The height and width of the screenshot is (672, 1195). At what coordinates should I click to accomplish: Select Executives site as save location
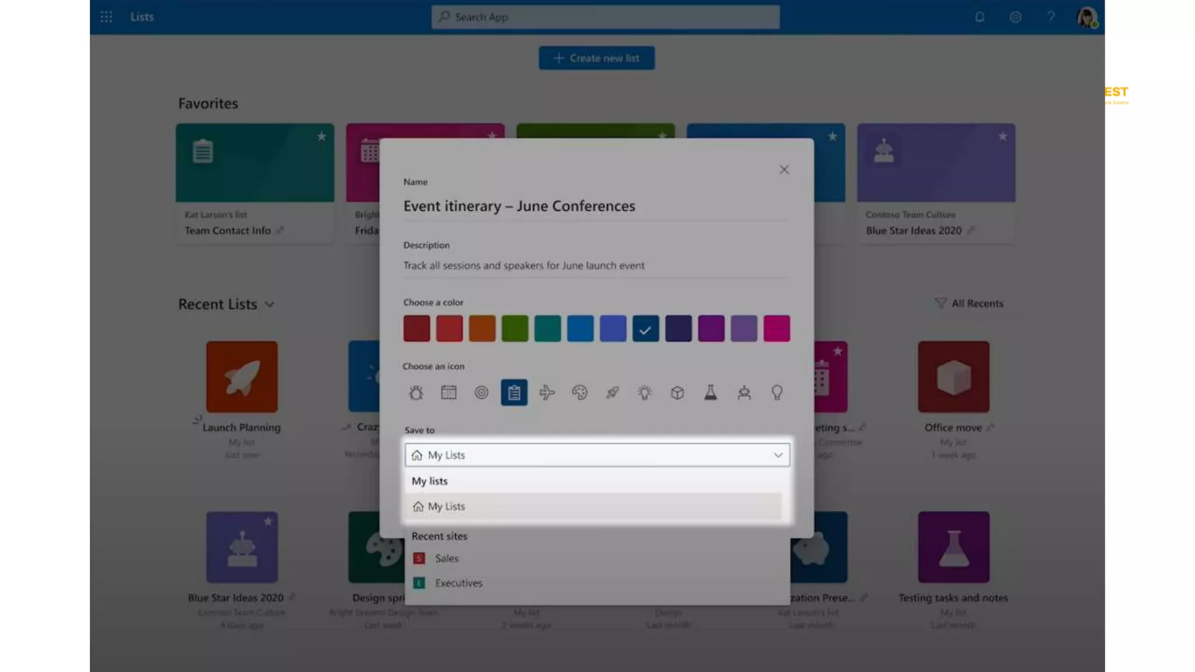[x=459, y=583]
